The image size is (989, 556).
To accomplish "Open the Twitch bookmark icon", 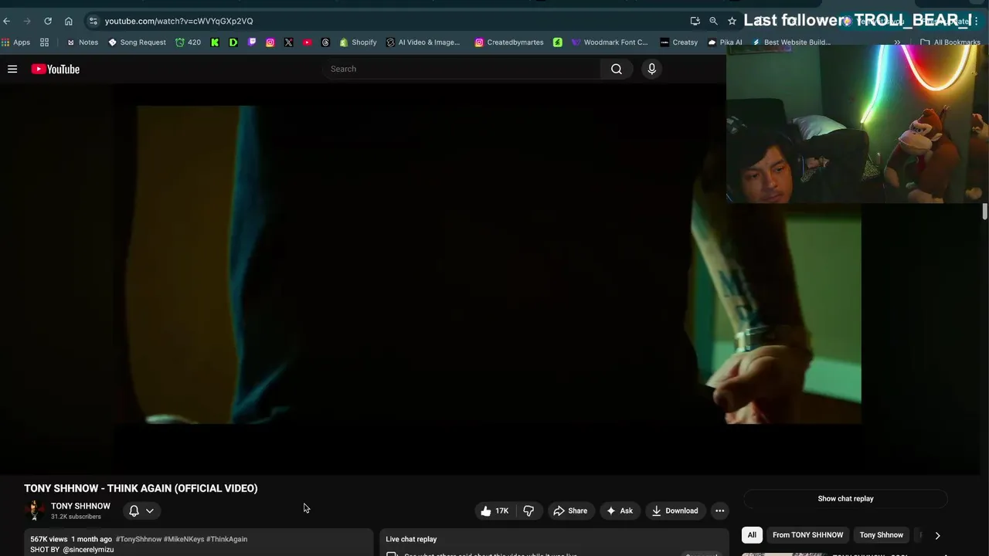I will pos(252,42).
